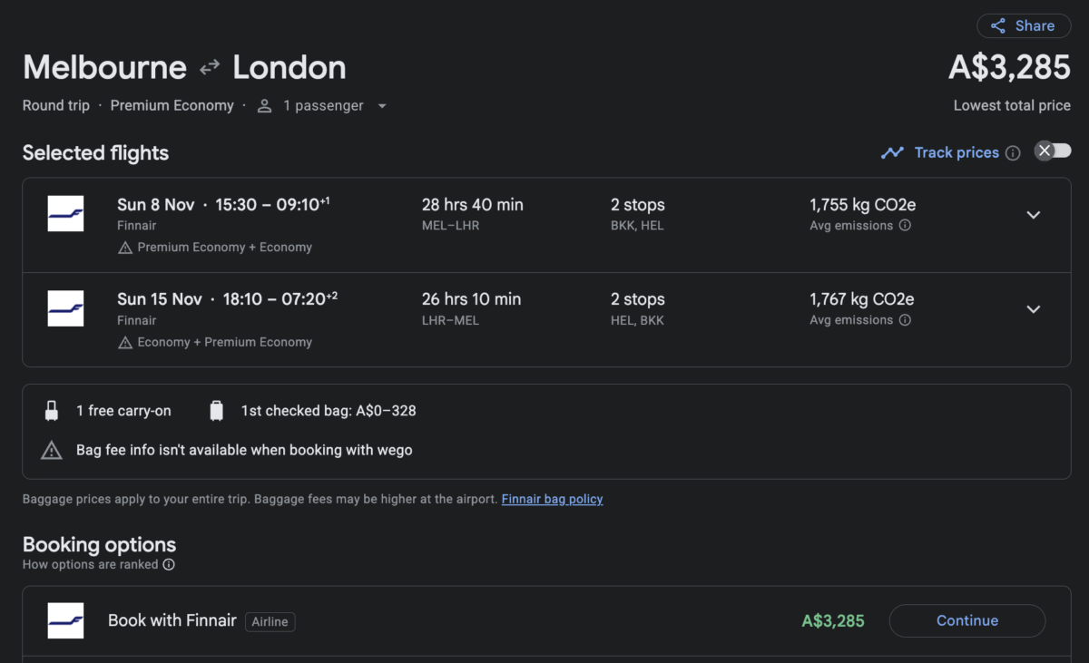Click 2 stops HEL, BKK text
The image size is (1089, 663).
coord(638,308)
